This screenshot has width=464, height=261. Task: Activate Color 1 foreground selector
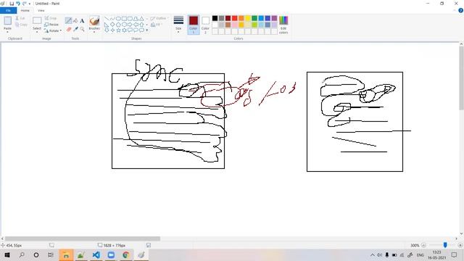[194, 25]
